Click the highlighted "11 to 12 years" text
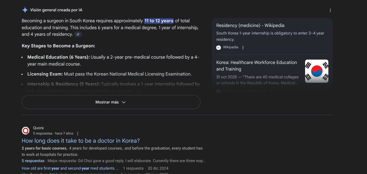The width and height of the screenshot is (367, 174). point(159,21)
